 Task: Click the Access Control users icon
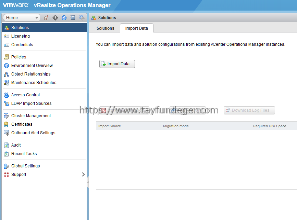pyautogui.click(x=7, y=95)
